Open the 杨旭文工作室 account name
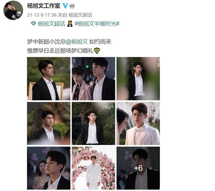The height and width of the screenshot is (191, 215). [x=44, y=6]
